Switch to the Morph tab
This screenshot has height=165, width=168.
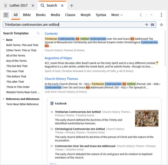point(86,15)
